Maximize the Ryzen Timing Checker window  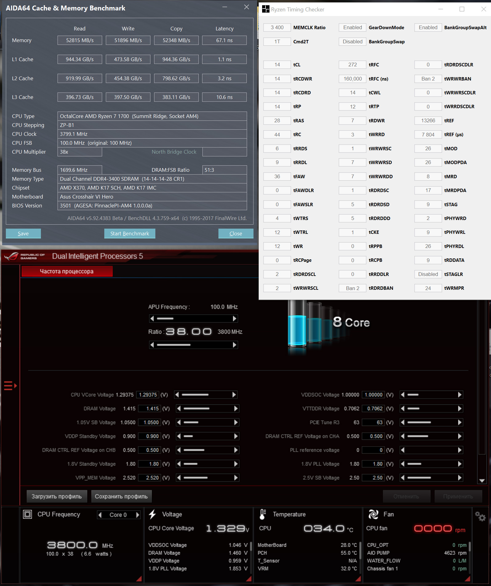coord(462,9)
